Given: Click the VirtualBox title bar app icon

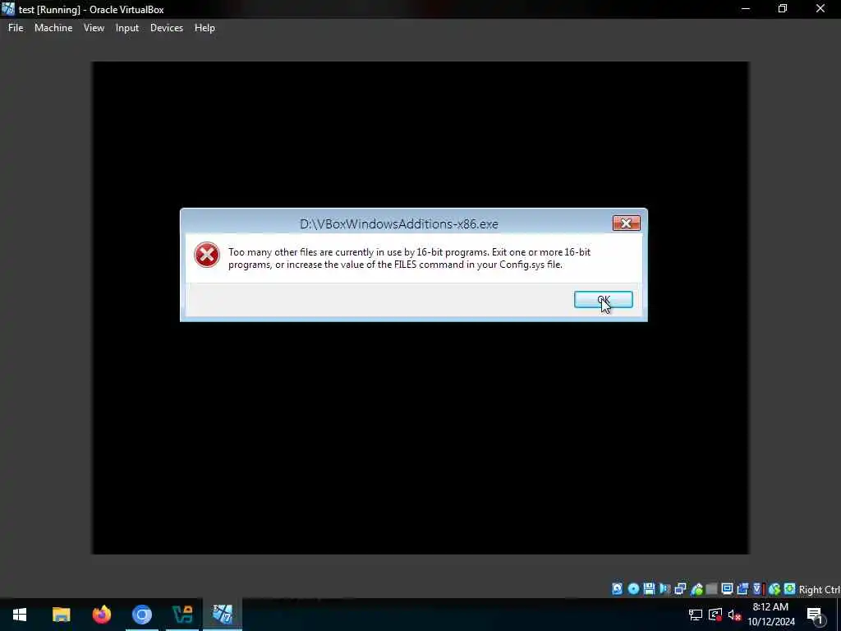Looking at the screenshot, I should (8, 8).
